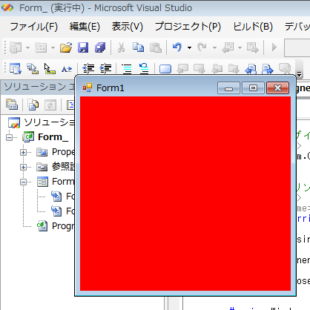The width and height of the screenshot is (310, 310).
Task: Open the ビルド(B) menu
Action: [x=253, y=27]
